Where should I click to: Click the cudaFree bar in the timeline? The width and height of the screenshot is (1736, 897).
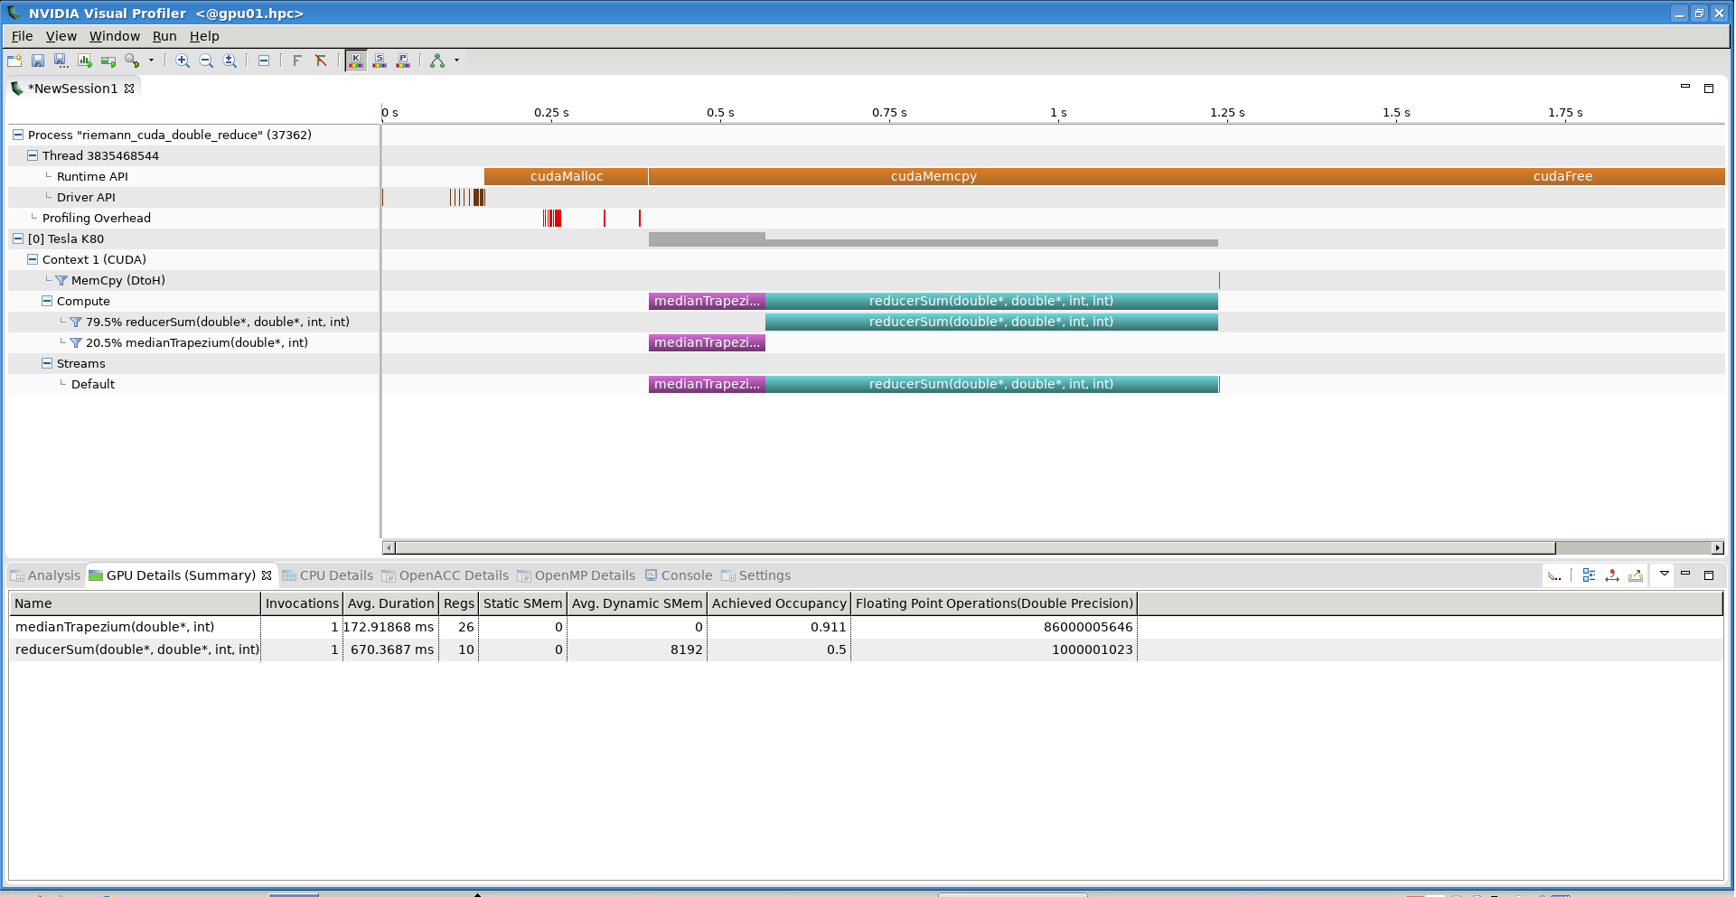1562,176
